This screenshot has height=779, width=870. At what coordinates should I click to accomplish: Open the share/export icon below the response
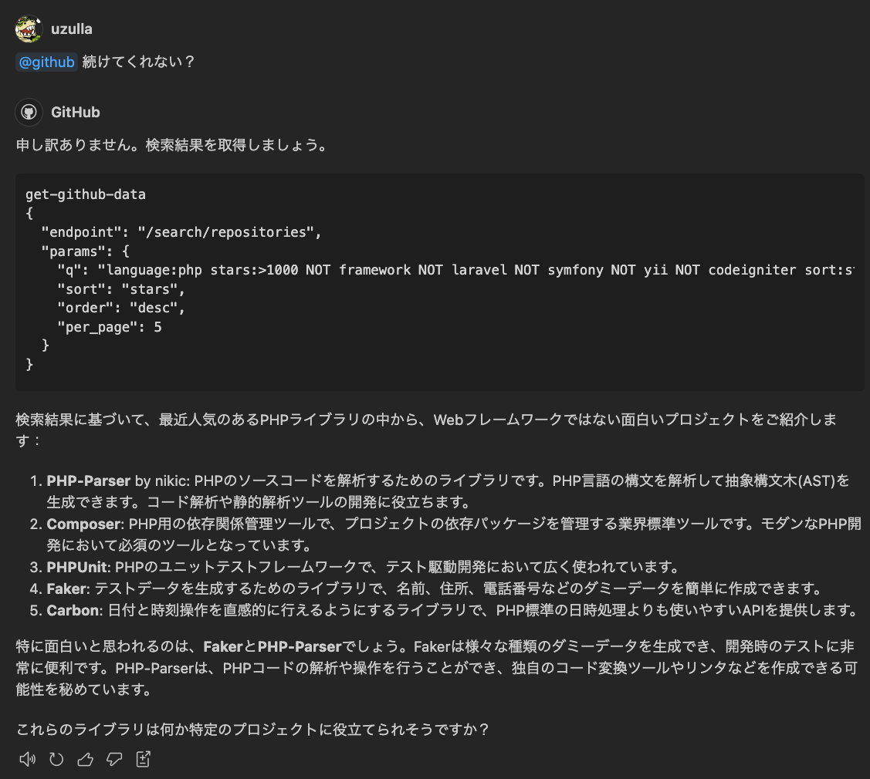coord(143,759)
